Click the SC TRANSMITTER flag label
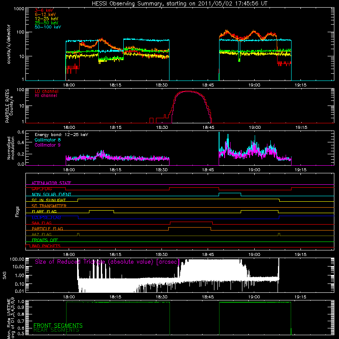This screenshot has height=339, width=339. coord(49,206)
